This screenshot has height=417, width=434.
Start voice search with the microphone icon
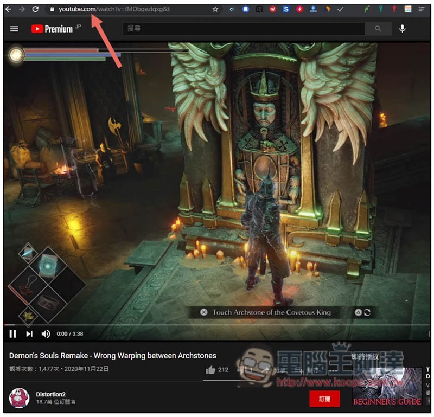(x=403, y=29)
